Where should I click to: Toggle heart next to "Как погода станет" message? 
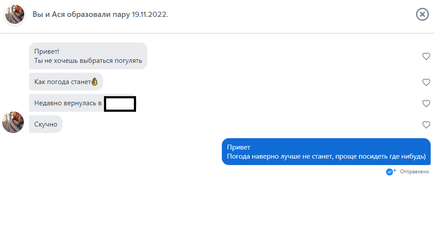pyautogui.click(x=426, y=82)
